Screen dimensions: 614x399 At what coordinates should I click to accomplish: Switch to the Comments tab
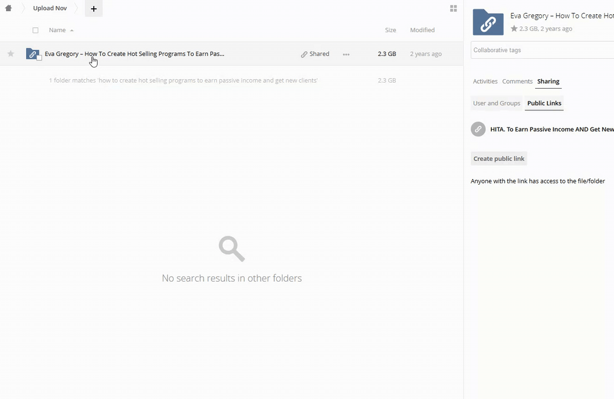[517, 81]
